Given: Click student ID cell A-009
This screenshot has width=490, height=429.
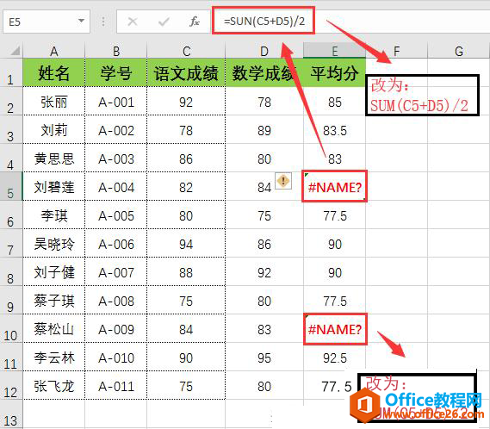Looking at the screenshot, I should pyautogui.click(x=116, y=329).
